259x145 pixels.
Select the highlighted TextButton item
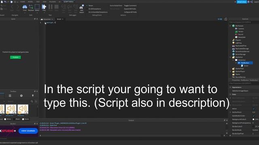[245, 63]
